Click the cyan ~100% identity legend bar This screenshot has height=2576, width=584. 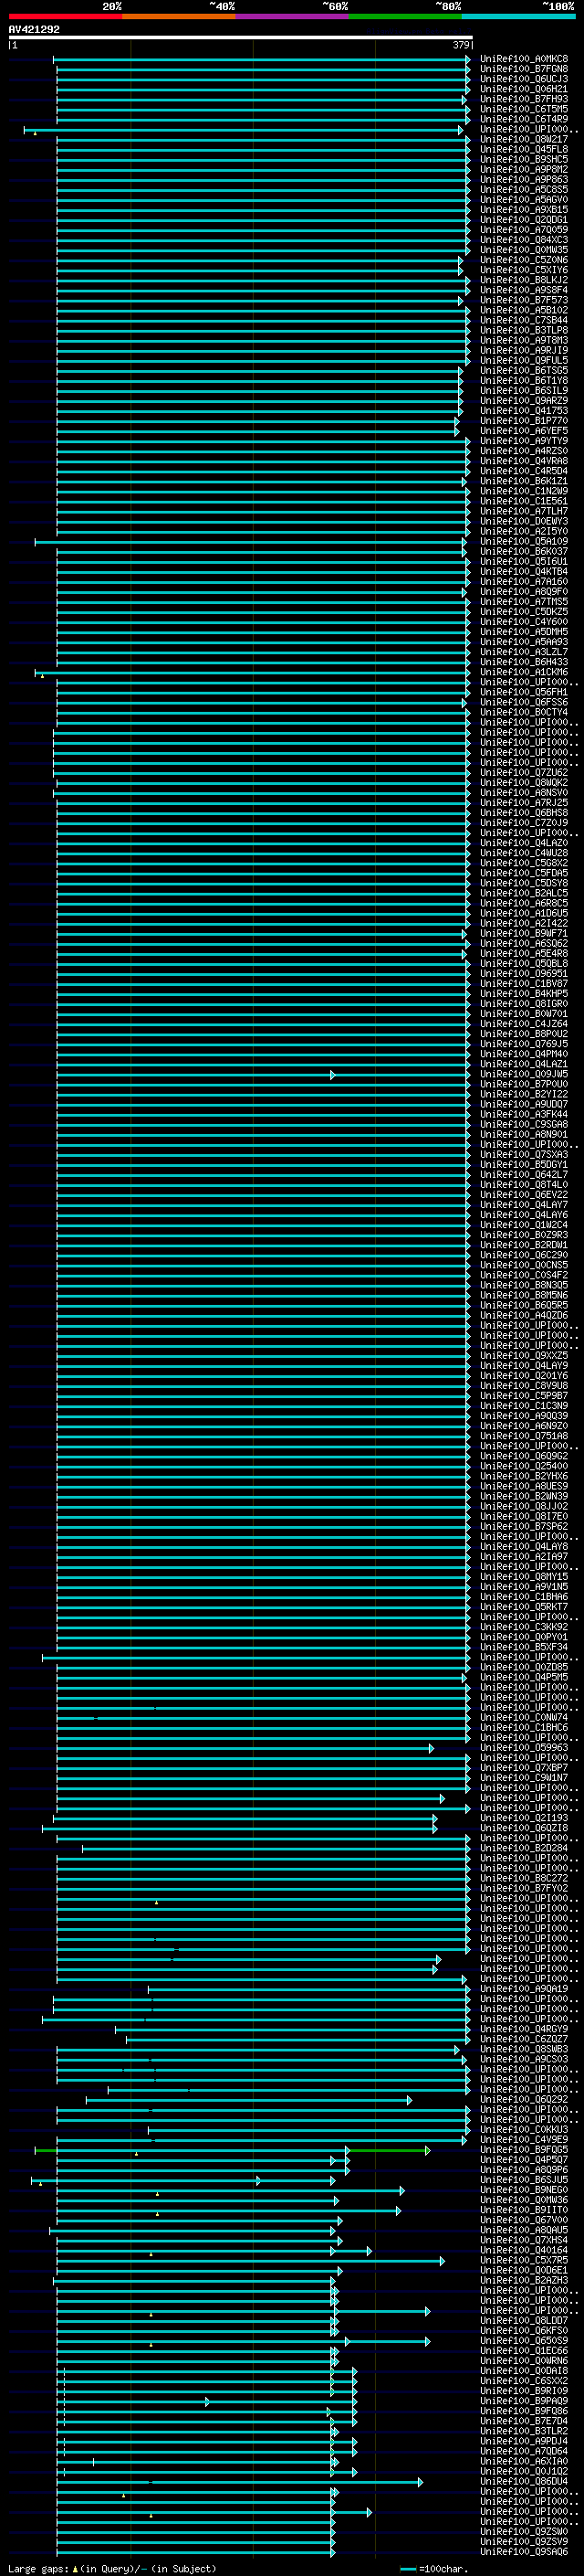point(518,16)
